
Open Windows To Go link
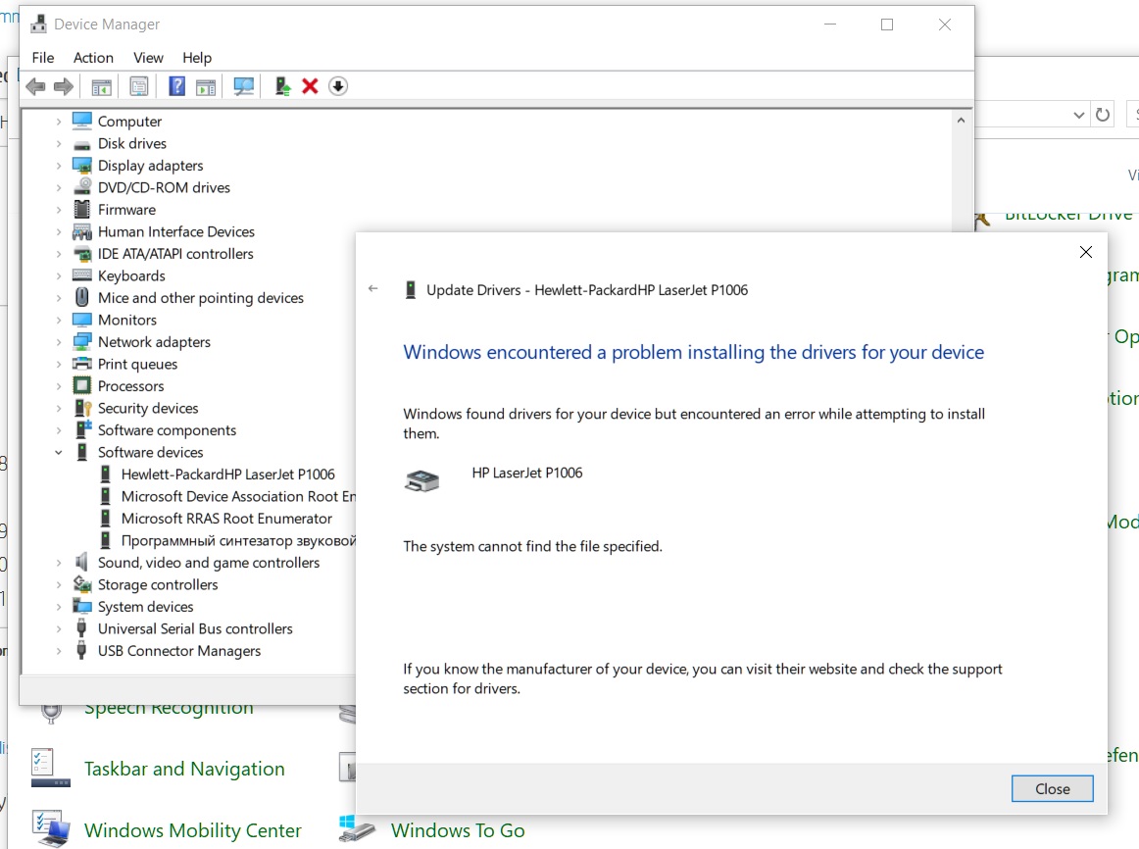[458, 830]
